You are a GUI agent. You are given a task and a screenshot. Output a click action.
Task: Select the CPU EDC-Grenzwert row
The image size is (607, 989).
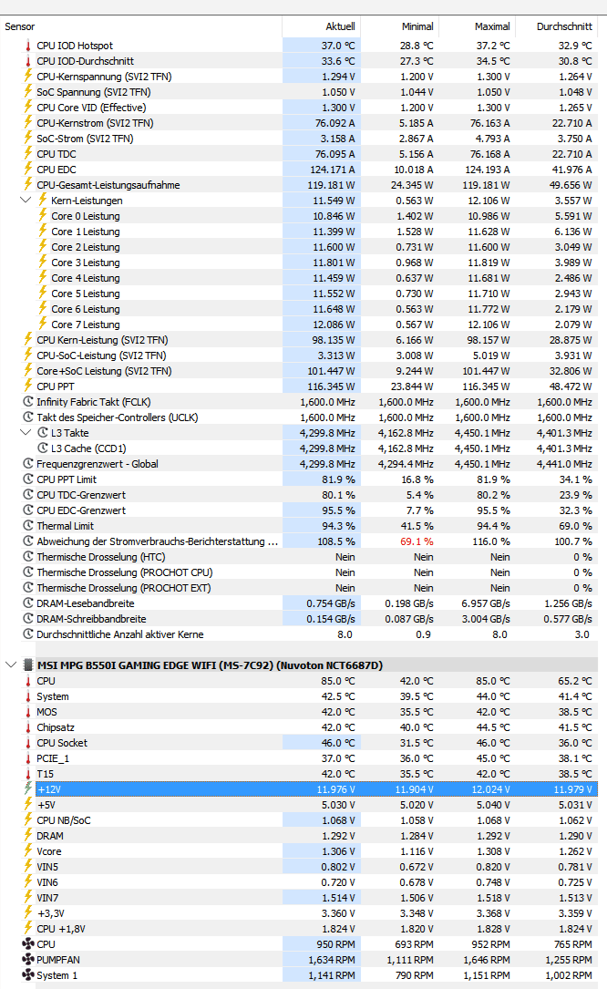coord(299,510)
